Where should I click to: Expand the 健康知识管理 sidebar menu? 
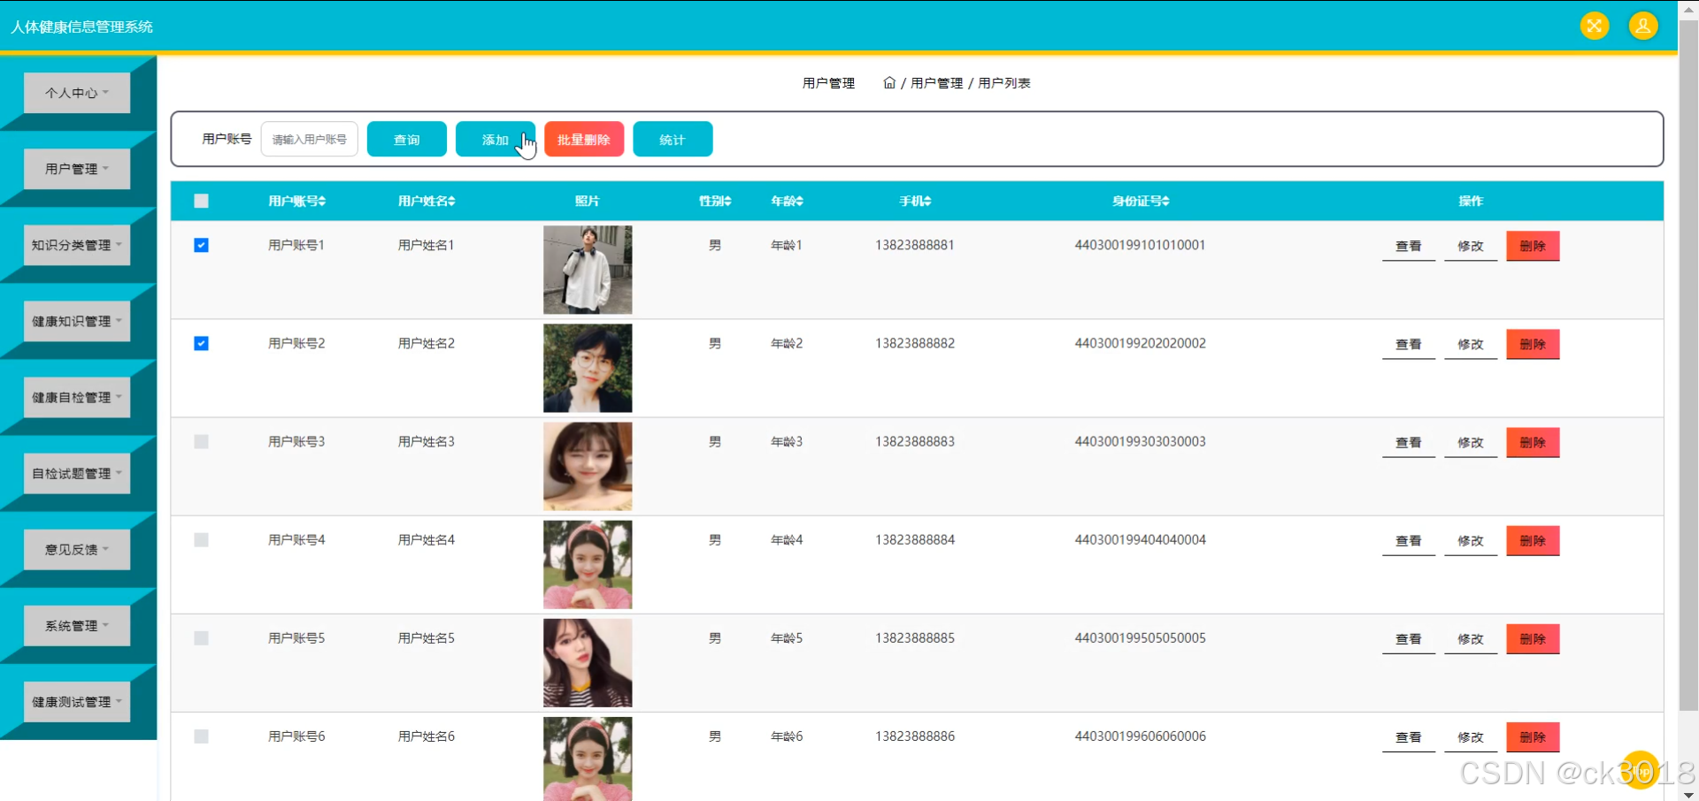click(x=77, y=321)
